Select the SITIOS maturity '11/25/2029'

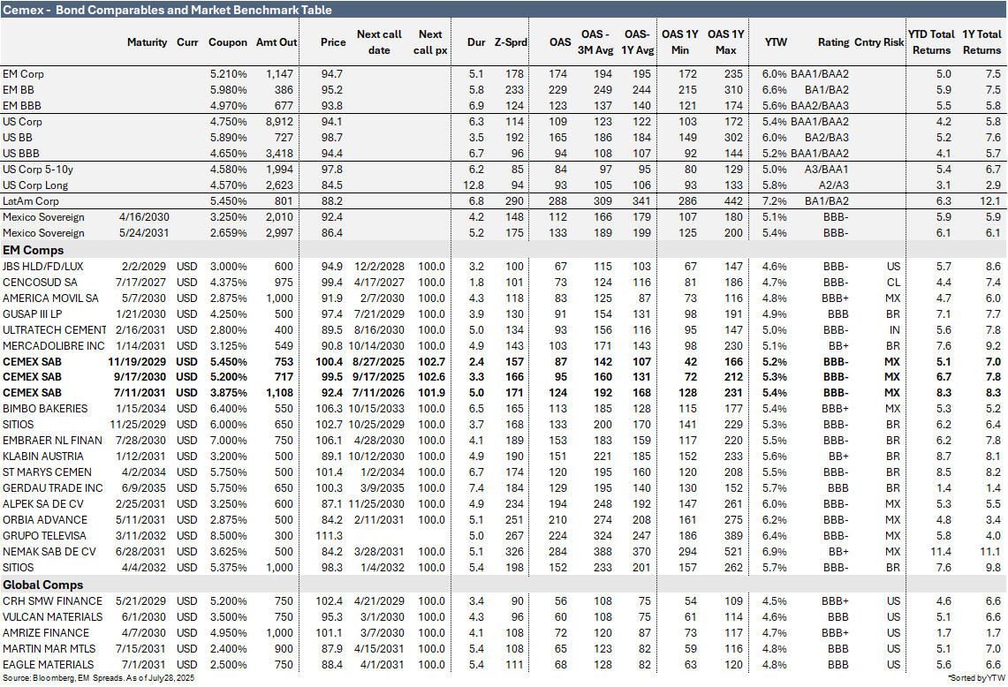(138, 425)
